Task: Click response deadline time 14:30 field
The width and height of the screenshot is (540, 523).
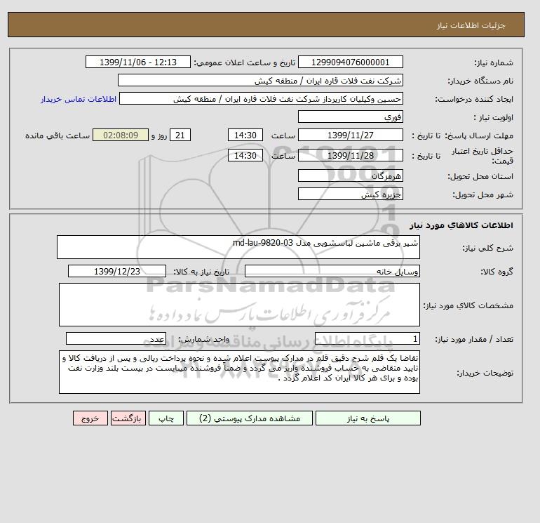Action: pos(245,135)
